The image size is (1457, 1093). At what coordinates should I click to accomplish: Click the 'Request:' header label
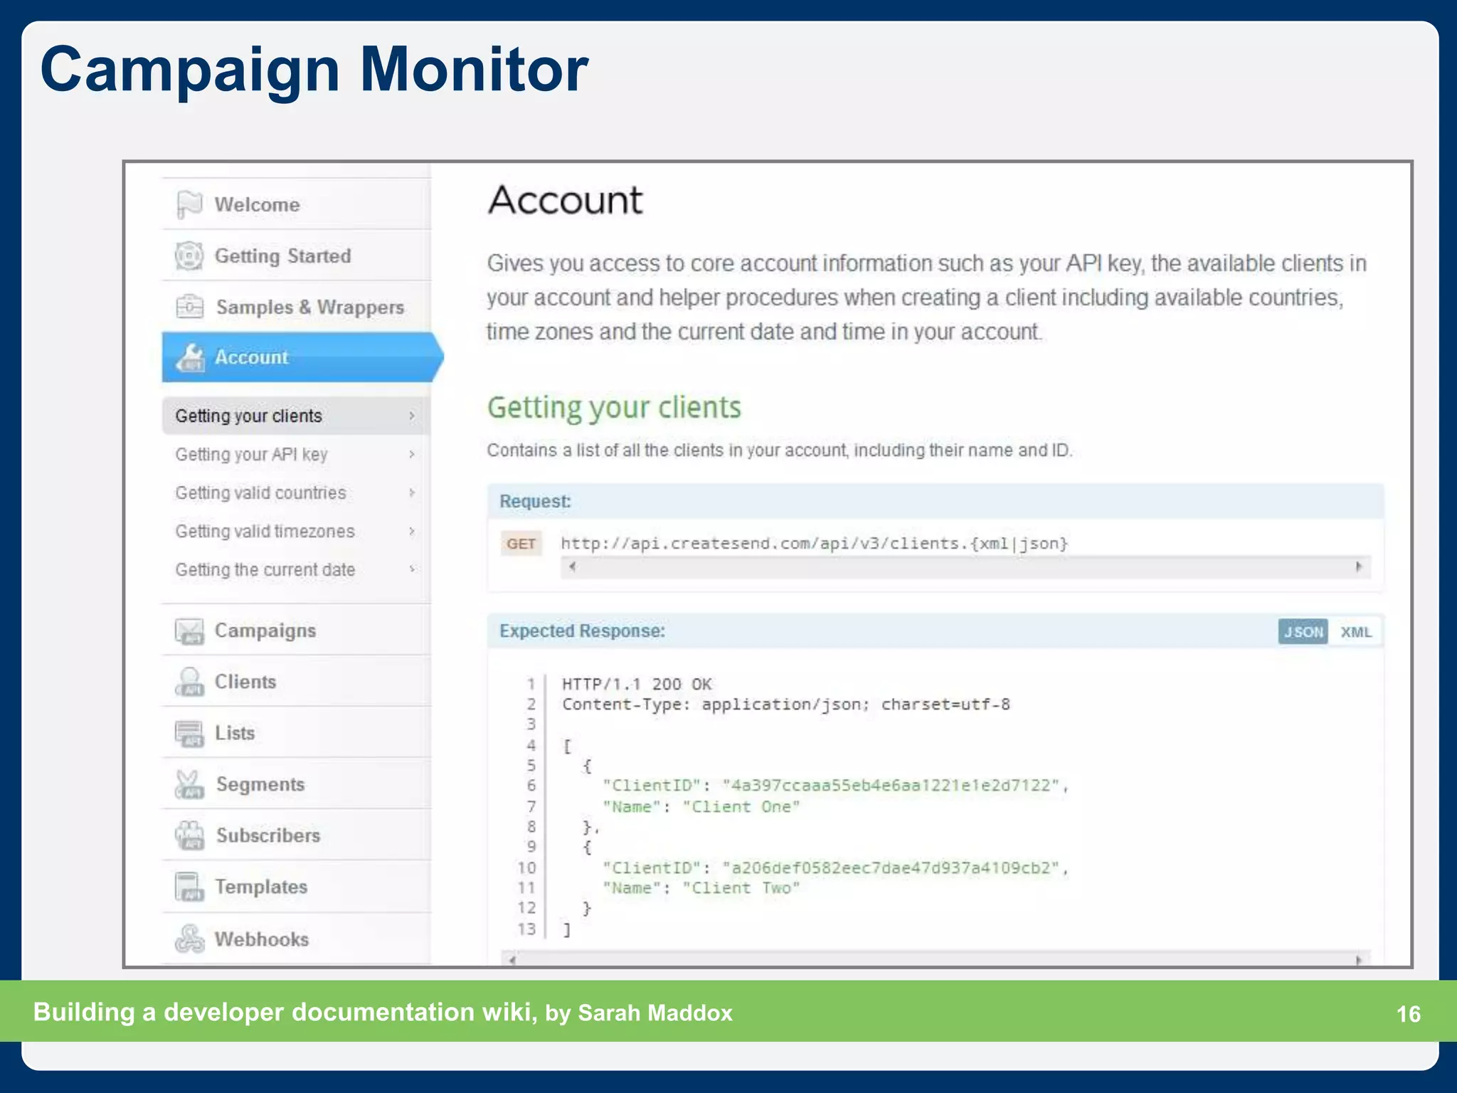[x=535, y=502]
